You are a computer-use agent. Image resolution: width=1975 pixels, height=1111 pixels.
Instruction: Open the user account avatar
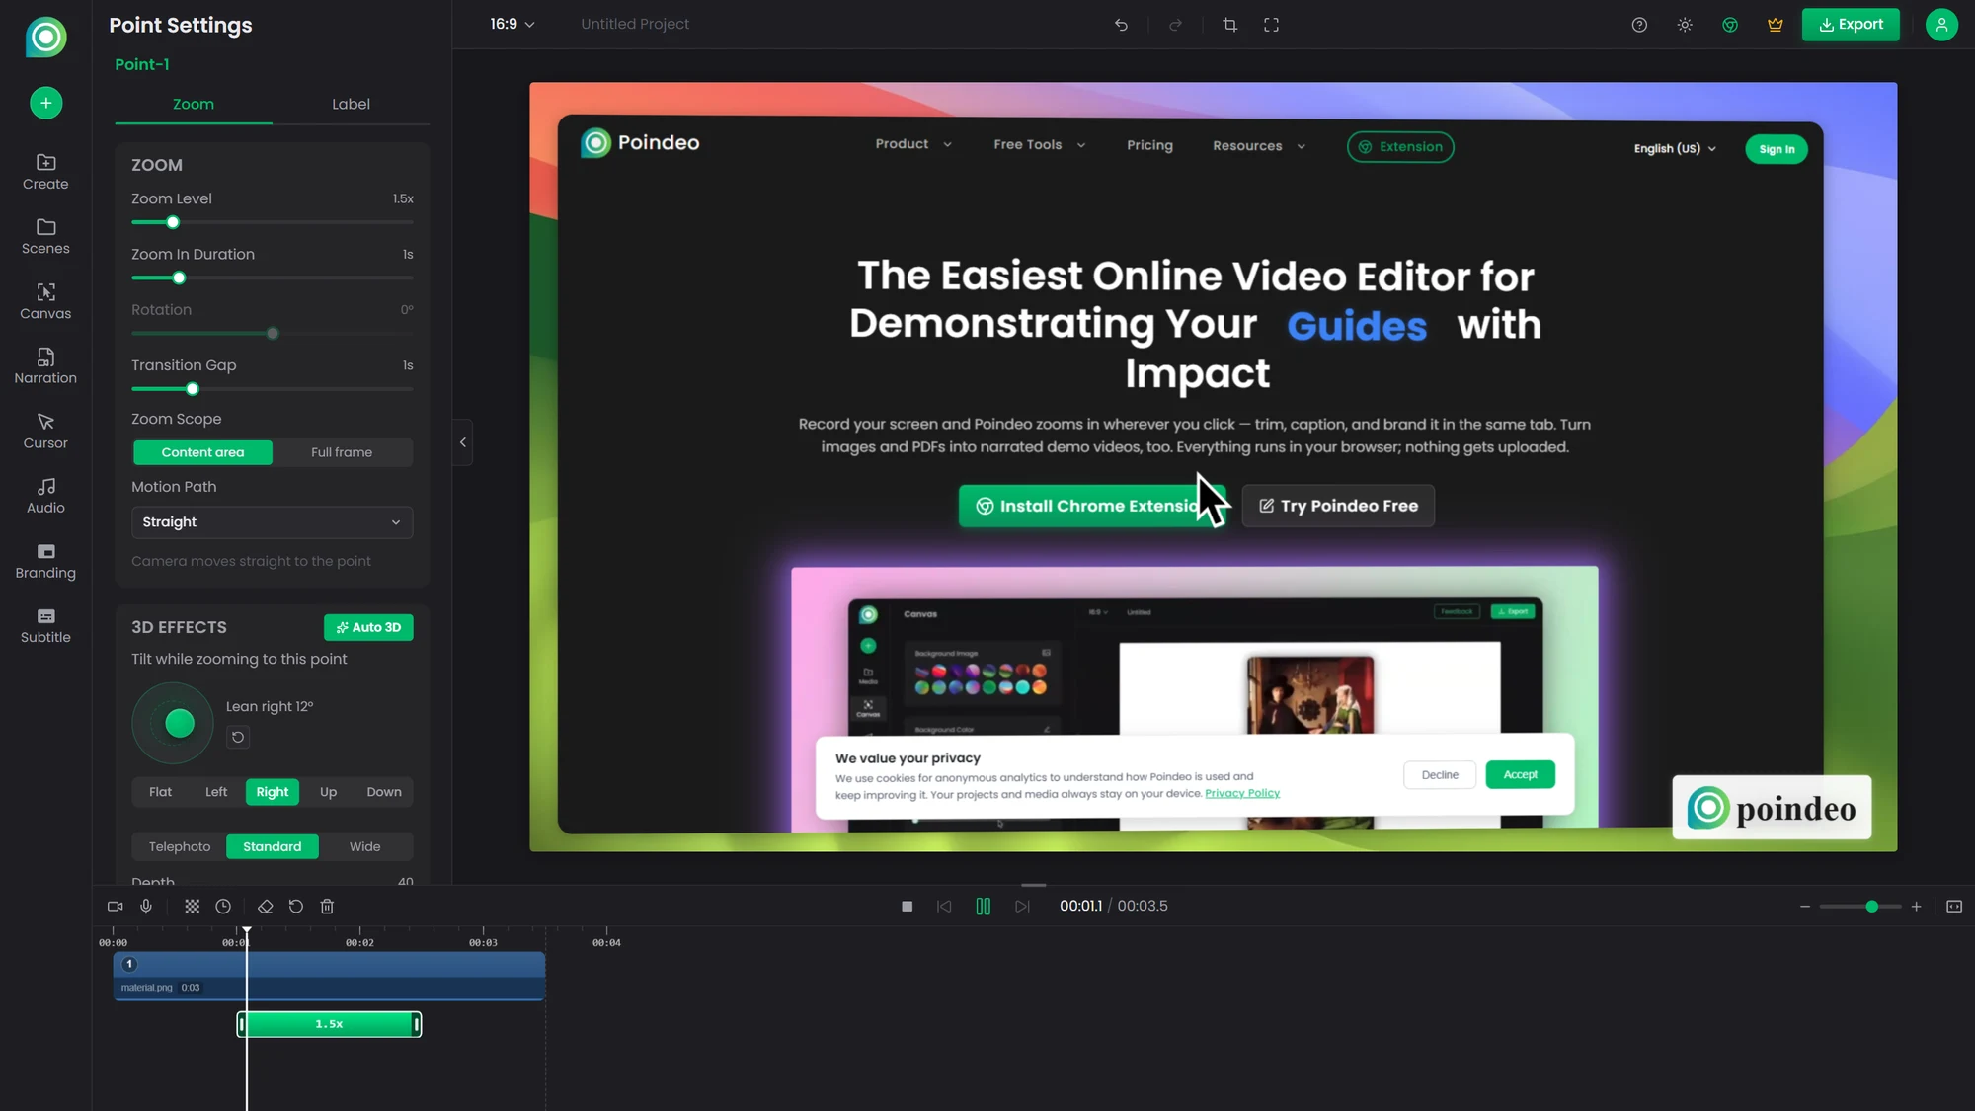(x=1941, y=25)
